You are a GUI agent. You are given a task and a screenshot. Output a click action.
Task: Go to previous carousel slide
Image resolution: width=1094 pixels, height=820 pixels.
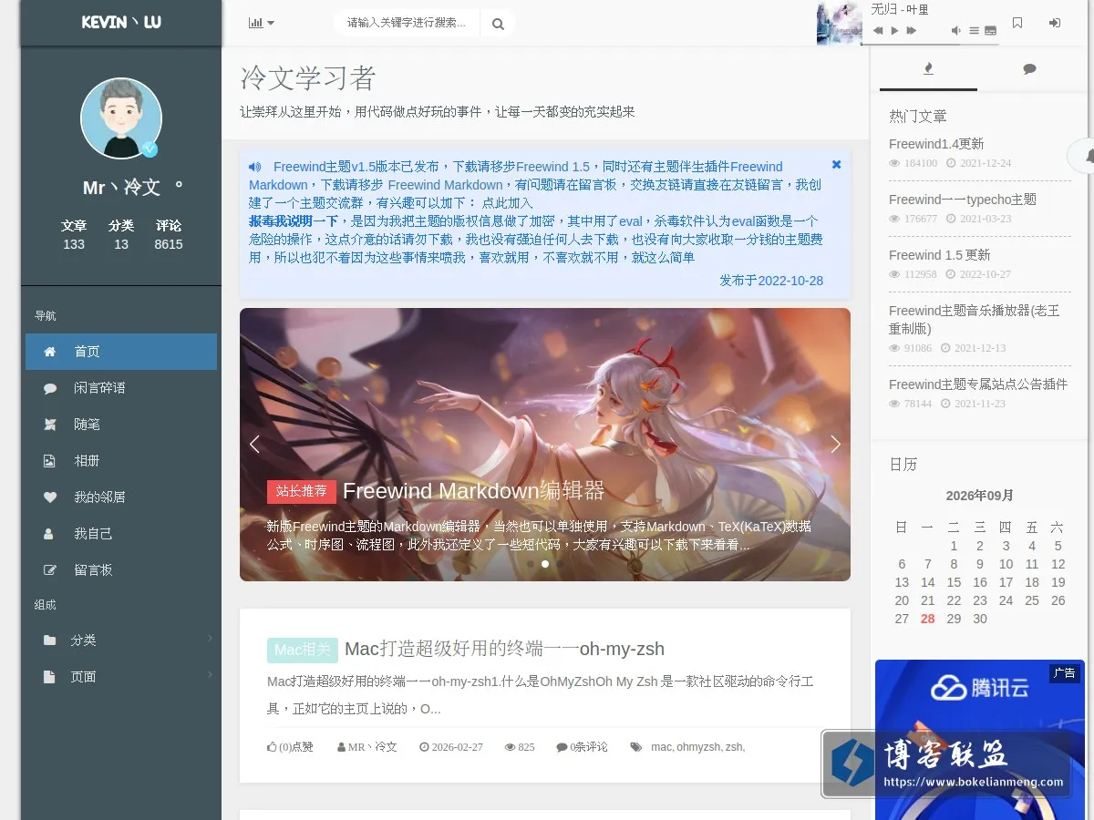tap(254, 445)
